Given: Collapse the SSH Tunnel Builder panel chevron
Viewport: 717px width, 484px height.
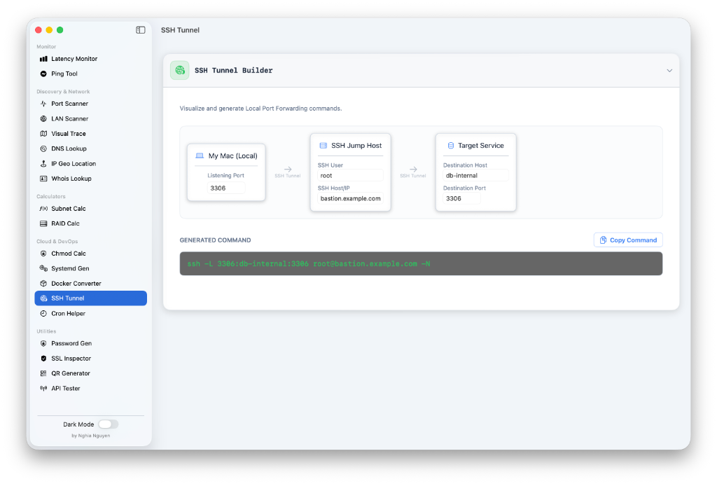Looking at the screenshot, I should pos(669,71).
